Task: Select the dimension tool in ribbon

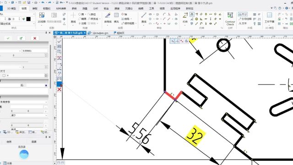Action: coord(243,14)
